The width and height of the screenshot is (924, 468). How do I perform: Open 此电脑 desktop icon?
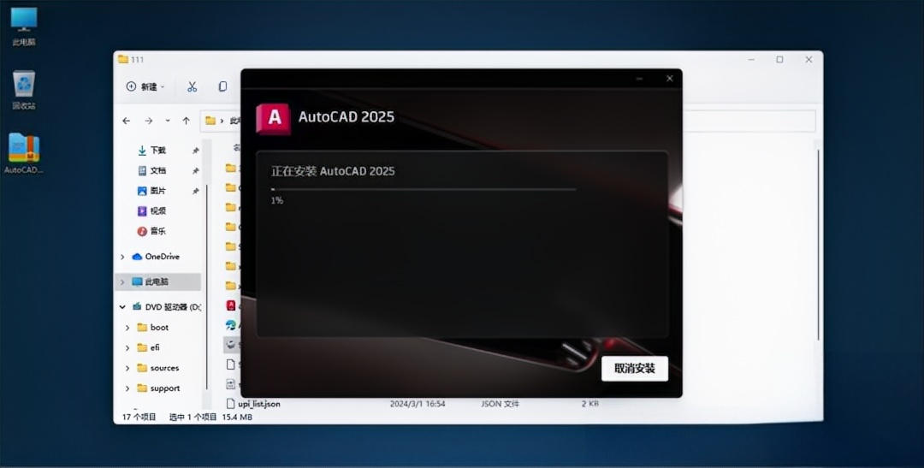click(x=24, y=27)
